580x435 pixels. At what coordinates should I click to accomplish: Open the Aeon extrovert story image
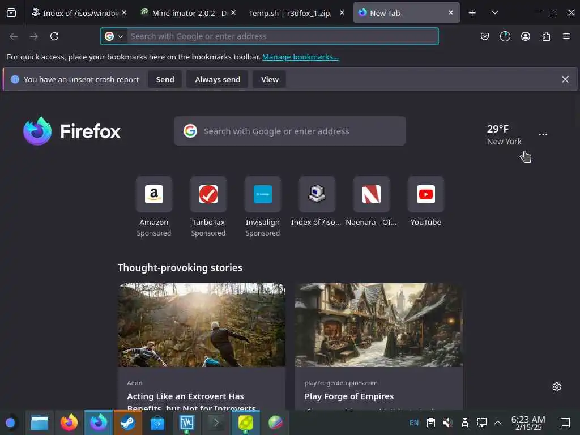202,325
